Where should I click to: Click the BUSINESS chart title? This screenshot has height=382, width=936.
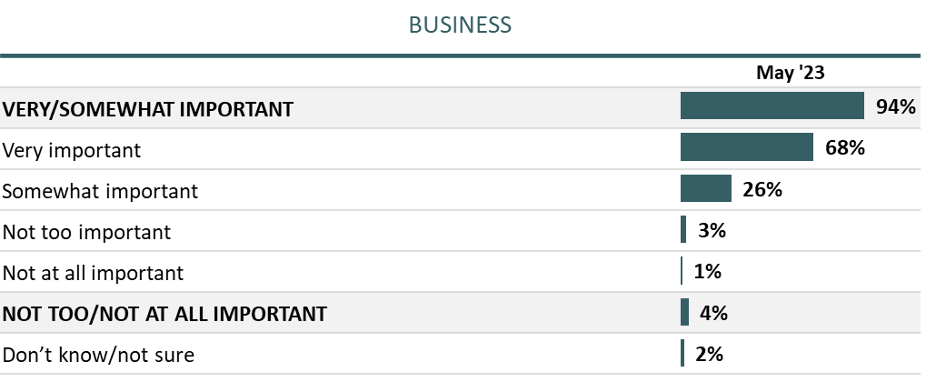(x=460, y=25)
